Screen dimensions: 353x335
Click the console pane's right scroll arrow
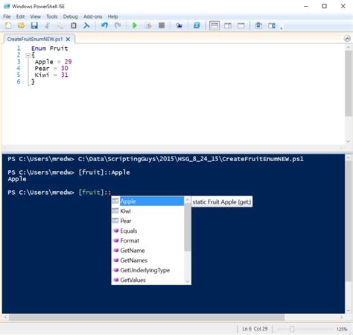(342, 317)
